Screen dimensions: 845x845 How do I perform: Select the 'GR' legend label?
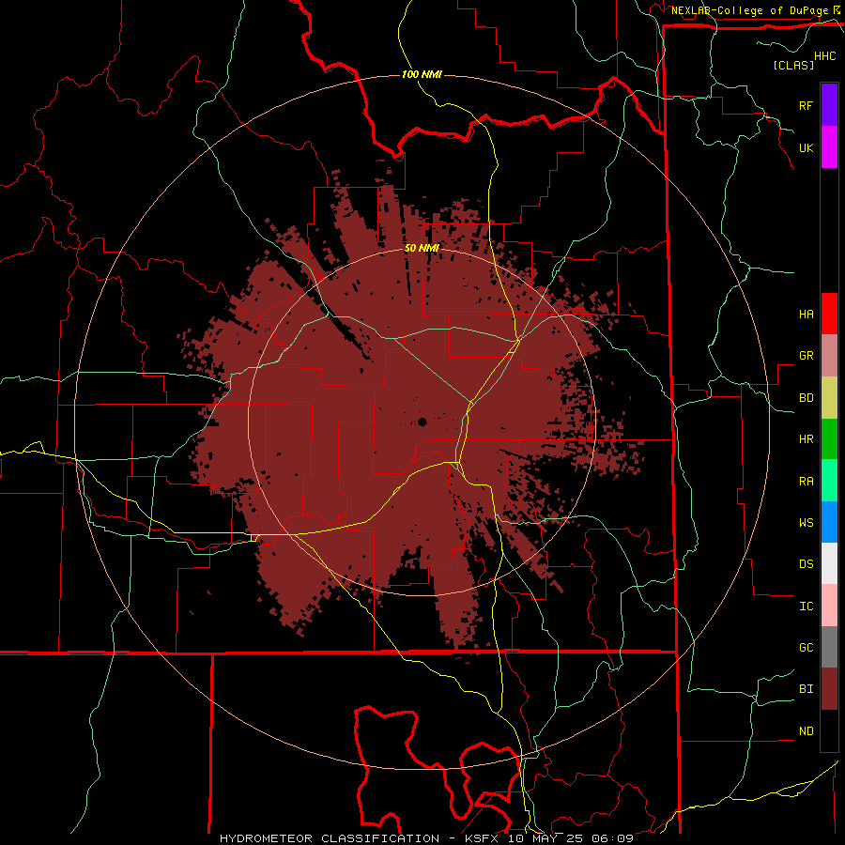coord(807,356)
